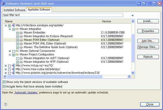Click the scroll down arrow of the list
The height and width of the screenshot is (110, 163).
[x=133, y=73]
